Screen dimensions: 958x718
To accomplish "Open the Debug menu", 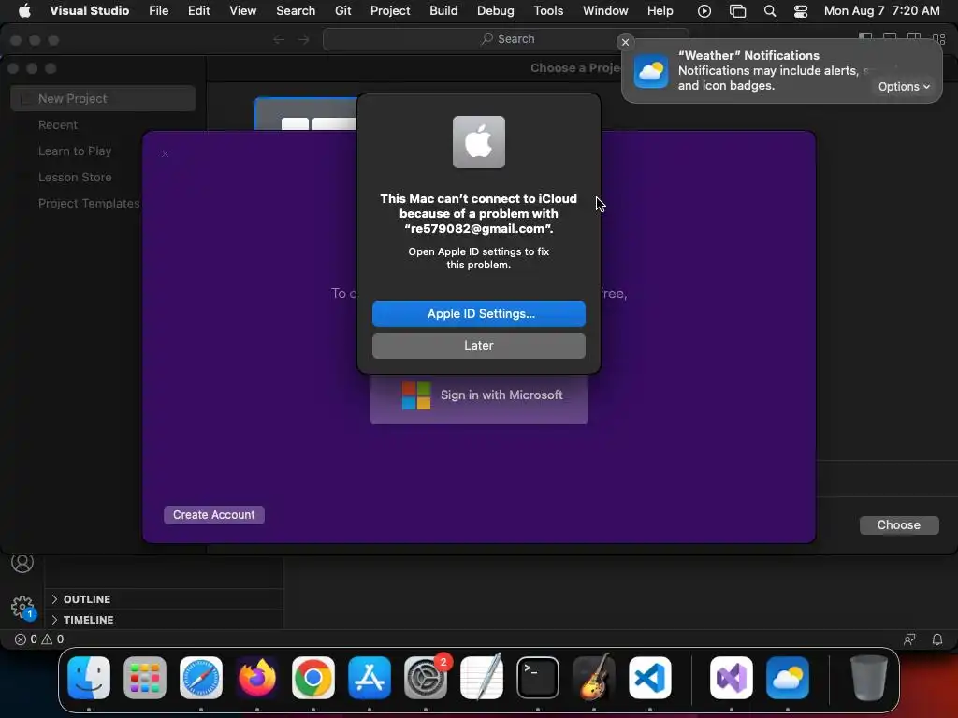I will 496,10.
